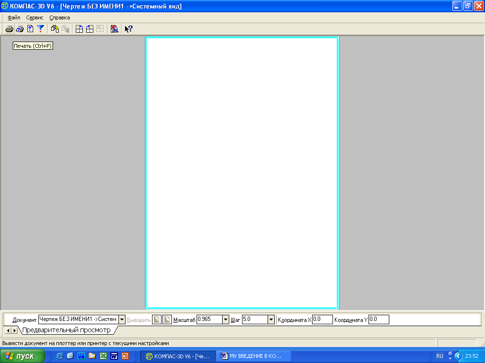Open Windows пуск start button

22,356
